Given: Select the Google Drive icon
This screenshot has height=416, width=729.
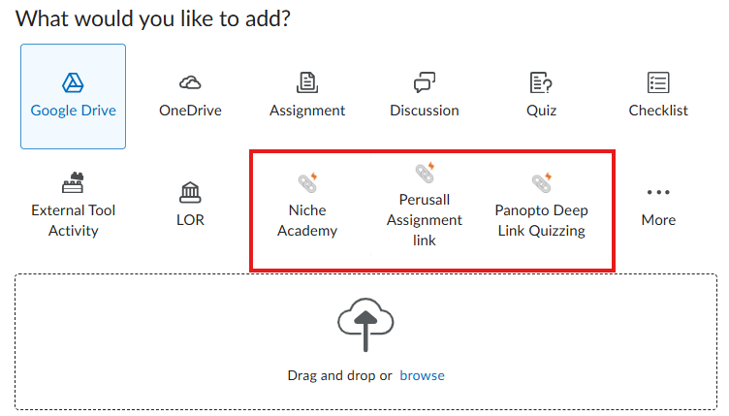Looking at the screenshot, I should pos(73,83).
